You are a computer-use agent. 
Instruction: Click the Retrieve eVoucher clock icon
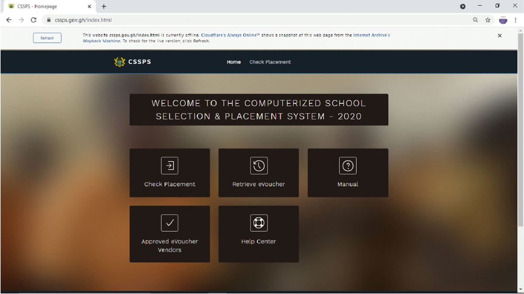click(259, 166)
